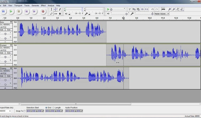Click the Intro track gain slider
Screen dimensions: 201x118
5,34
